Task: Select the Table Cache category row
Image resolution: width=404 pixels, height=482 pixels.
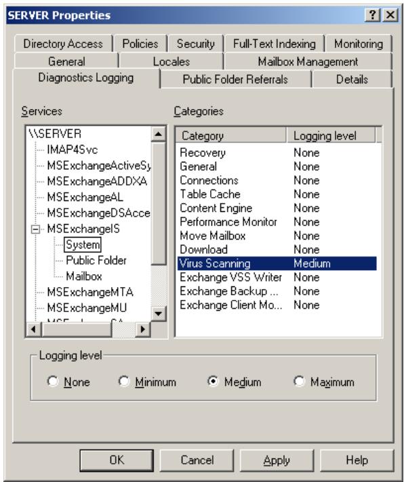Action: [277, 194]
